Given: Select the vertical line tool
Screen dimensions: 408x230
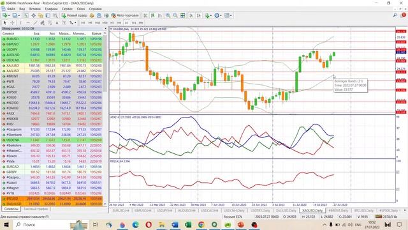Looking at the screenshot, I should point(21,23).
